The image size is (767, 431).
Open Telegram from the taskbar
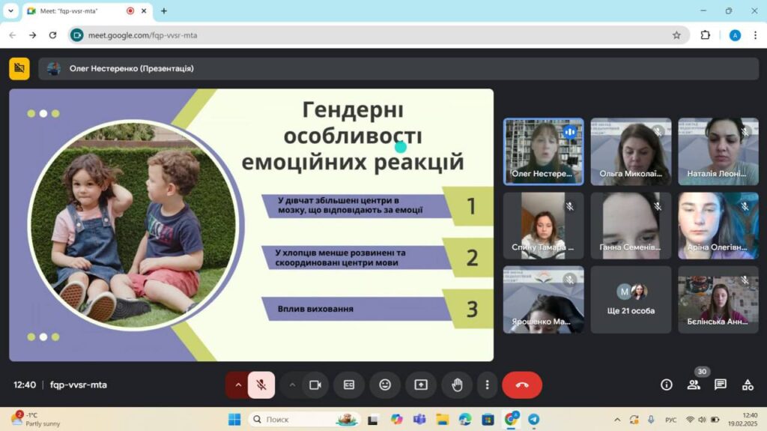(533, 419)
